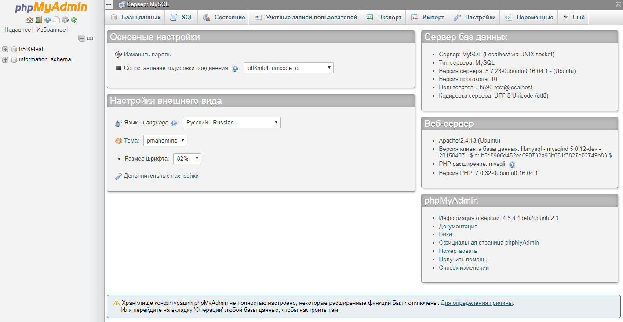Click text Кодировка сервера: UTF-8 Unicode
The height and width of the screenshot is (322, 623).
click(494, 96)
